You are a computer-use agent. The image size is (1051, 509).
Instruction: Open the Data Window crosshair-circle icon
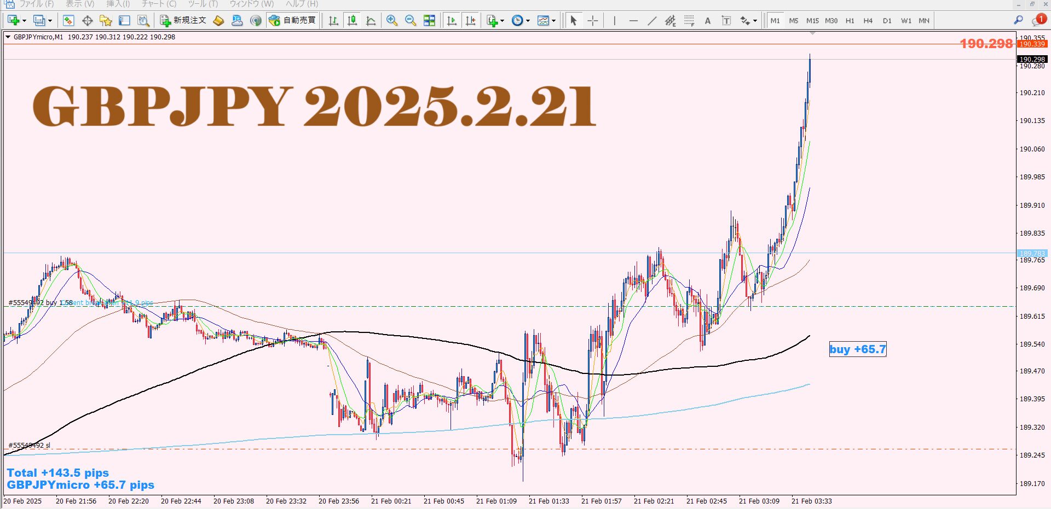tap(87, 21)
